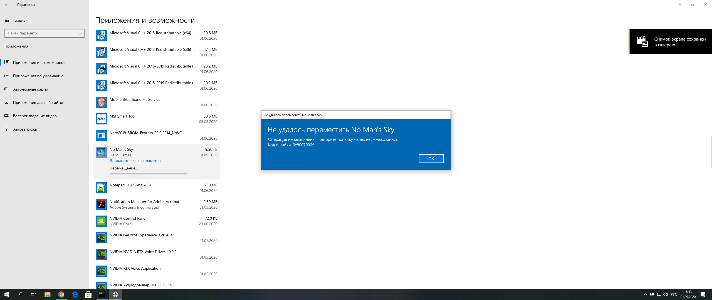Click the GeForce Experience icon

tap(101, 238)
